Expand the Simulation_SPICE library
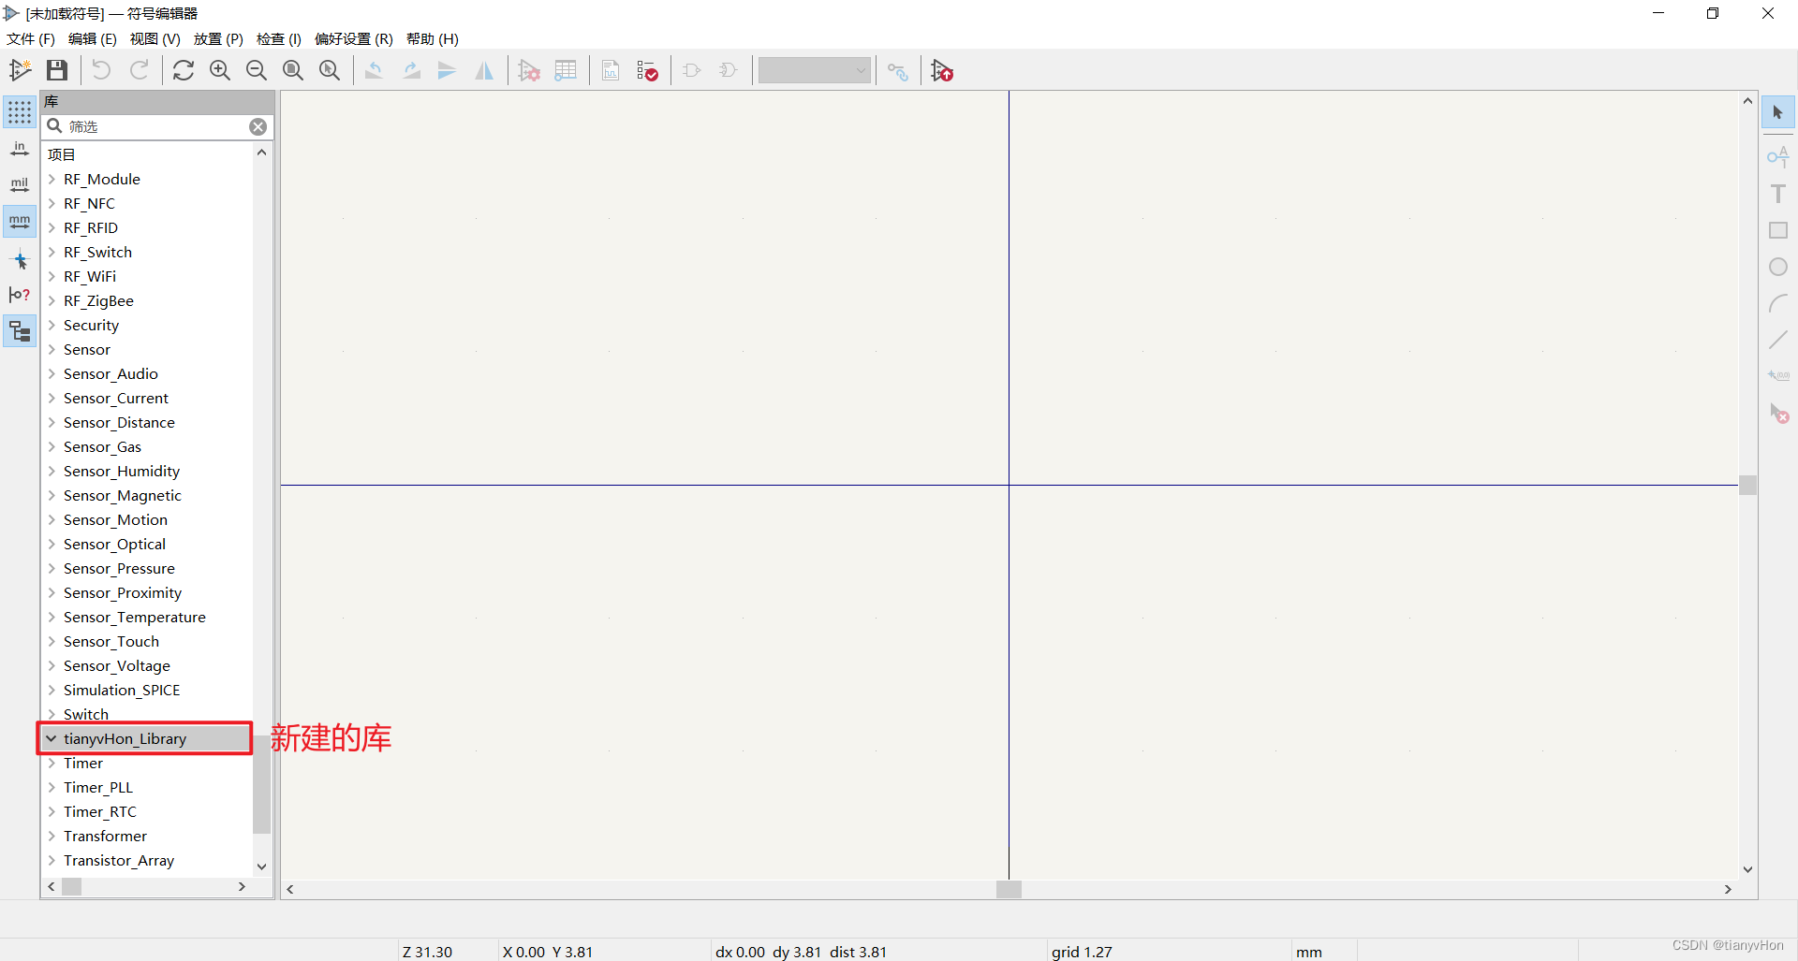Image resolution: width=1798 pixels, height=961 pixels. pos(52,690)
